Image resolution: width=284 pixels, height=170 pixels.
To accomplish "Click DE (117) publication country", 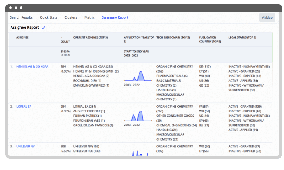I will [204, 66].
